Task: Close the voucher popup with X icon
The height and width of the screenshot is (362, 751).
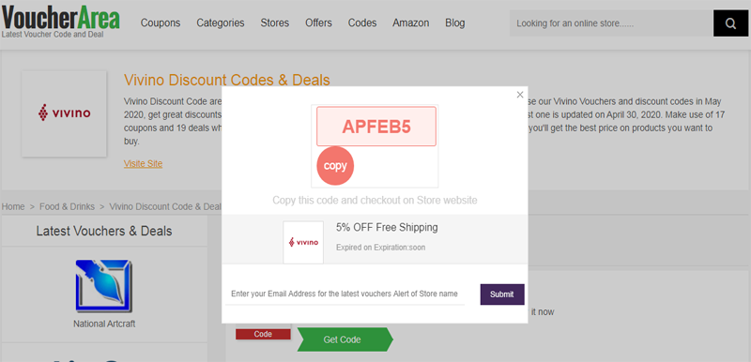Action: coord(520,95)
